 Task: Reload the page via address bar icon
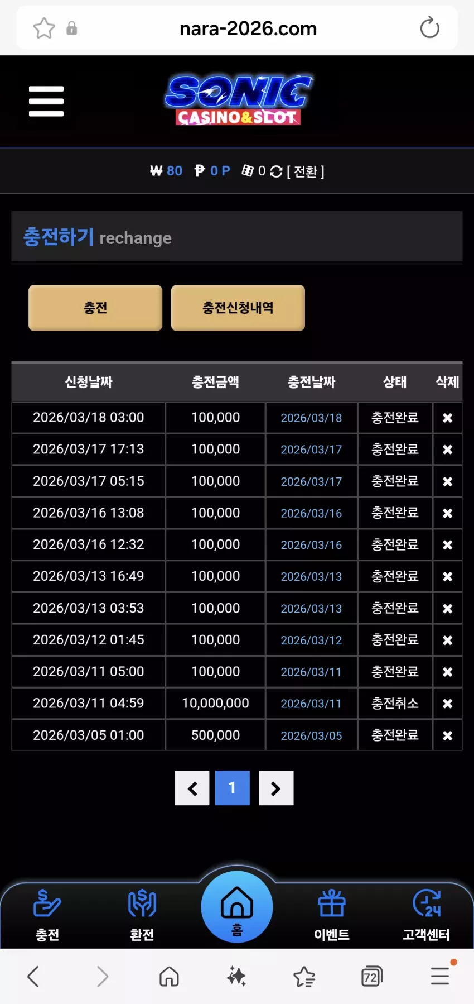tap(430, 28)
